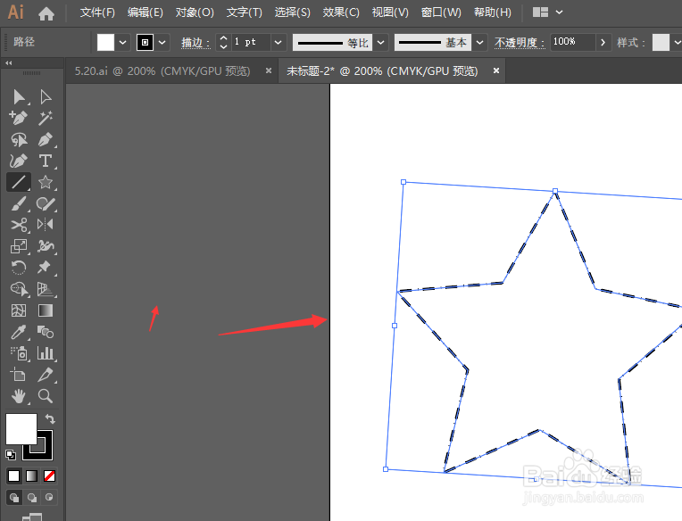Open fill color dropdown in control bar

pos(122,42)
